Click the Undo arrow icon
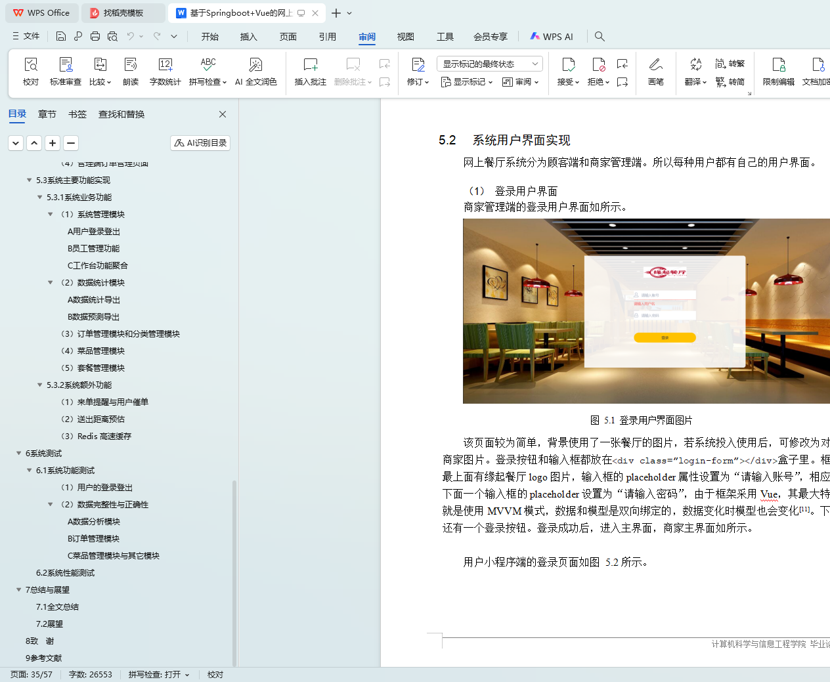Viewport: 830px width, 682px height. 131,36
